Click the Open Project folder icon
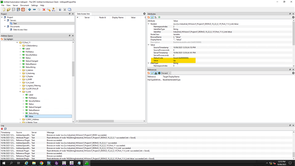 point(9,10)
